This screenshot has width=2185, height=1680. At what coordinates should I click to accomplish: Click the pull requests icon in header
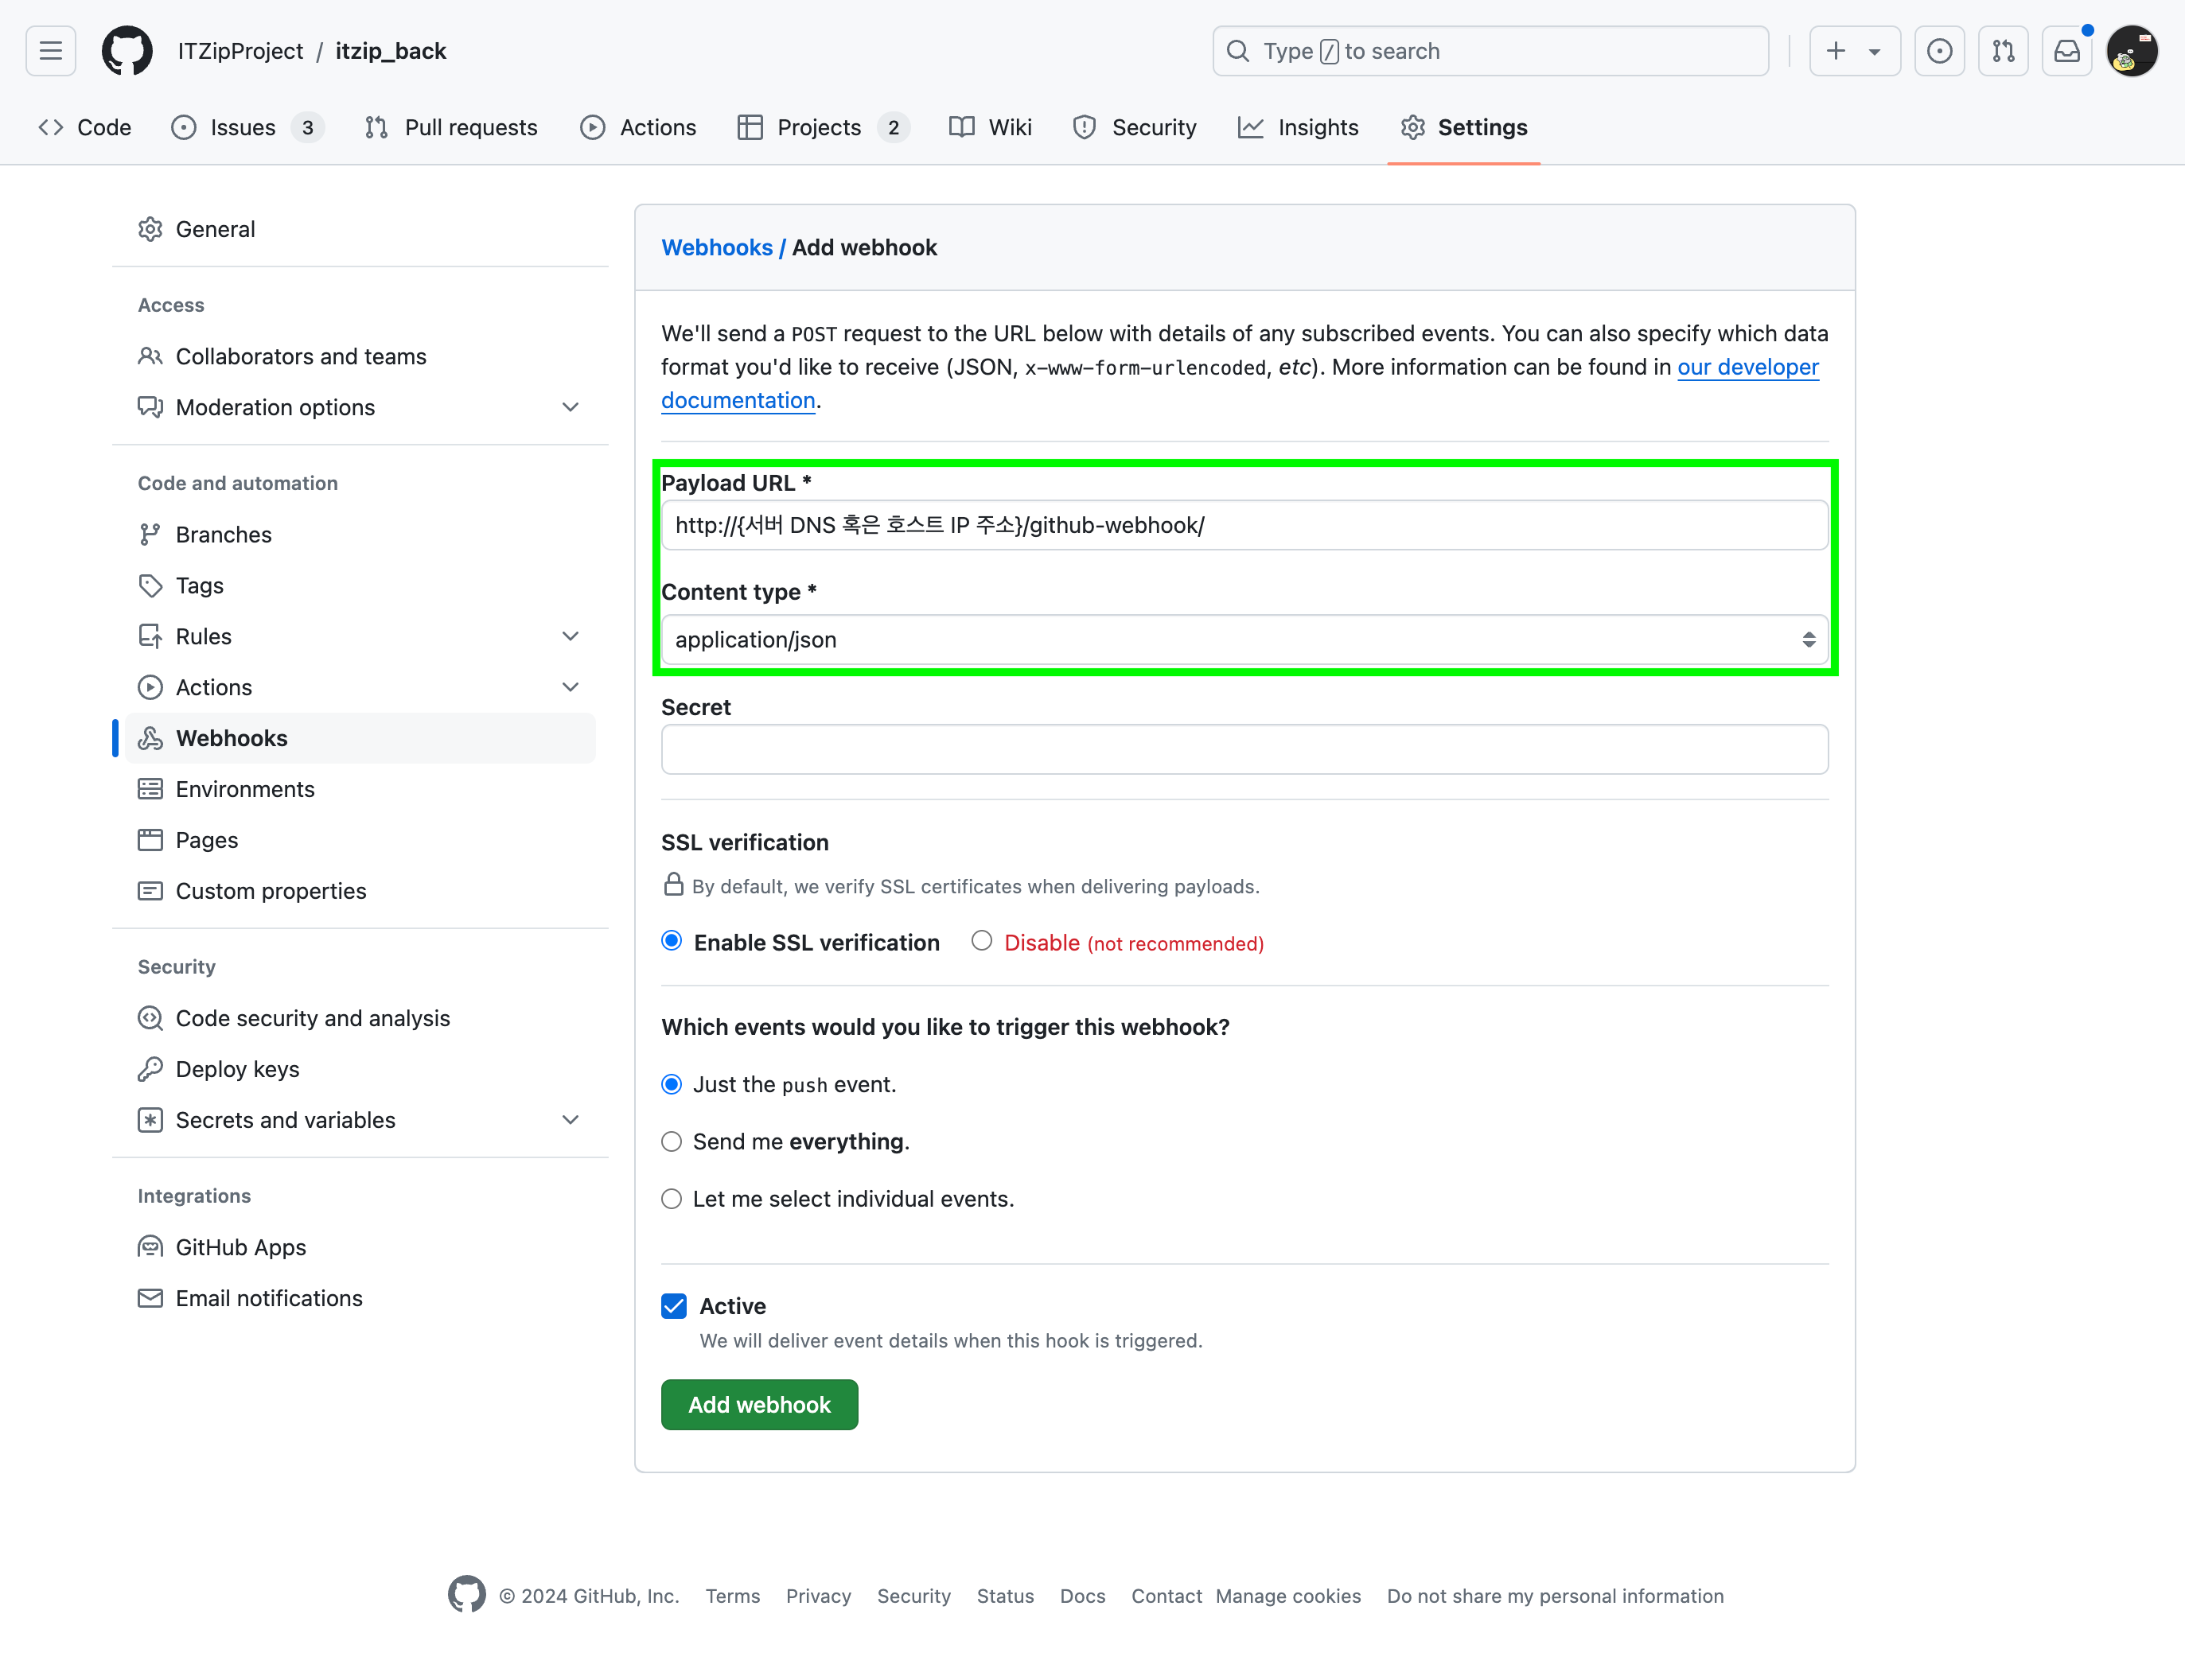click(2003, 51)
